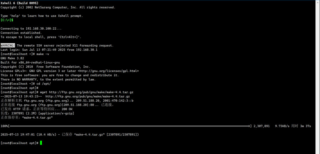320x154 pixels.
Task: Click the 9.73KB/s download speed
Action: click(x=282, y=126)
